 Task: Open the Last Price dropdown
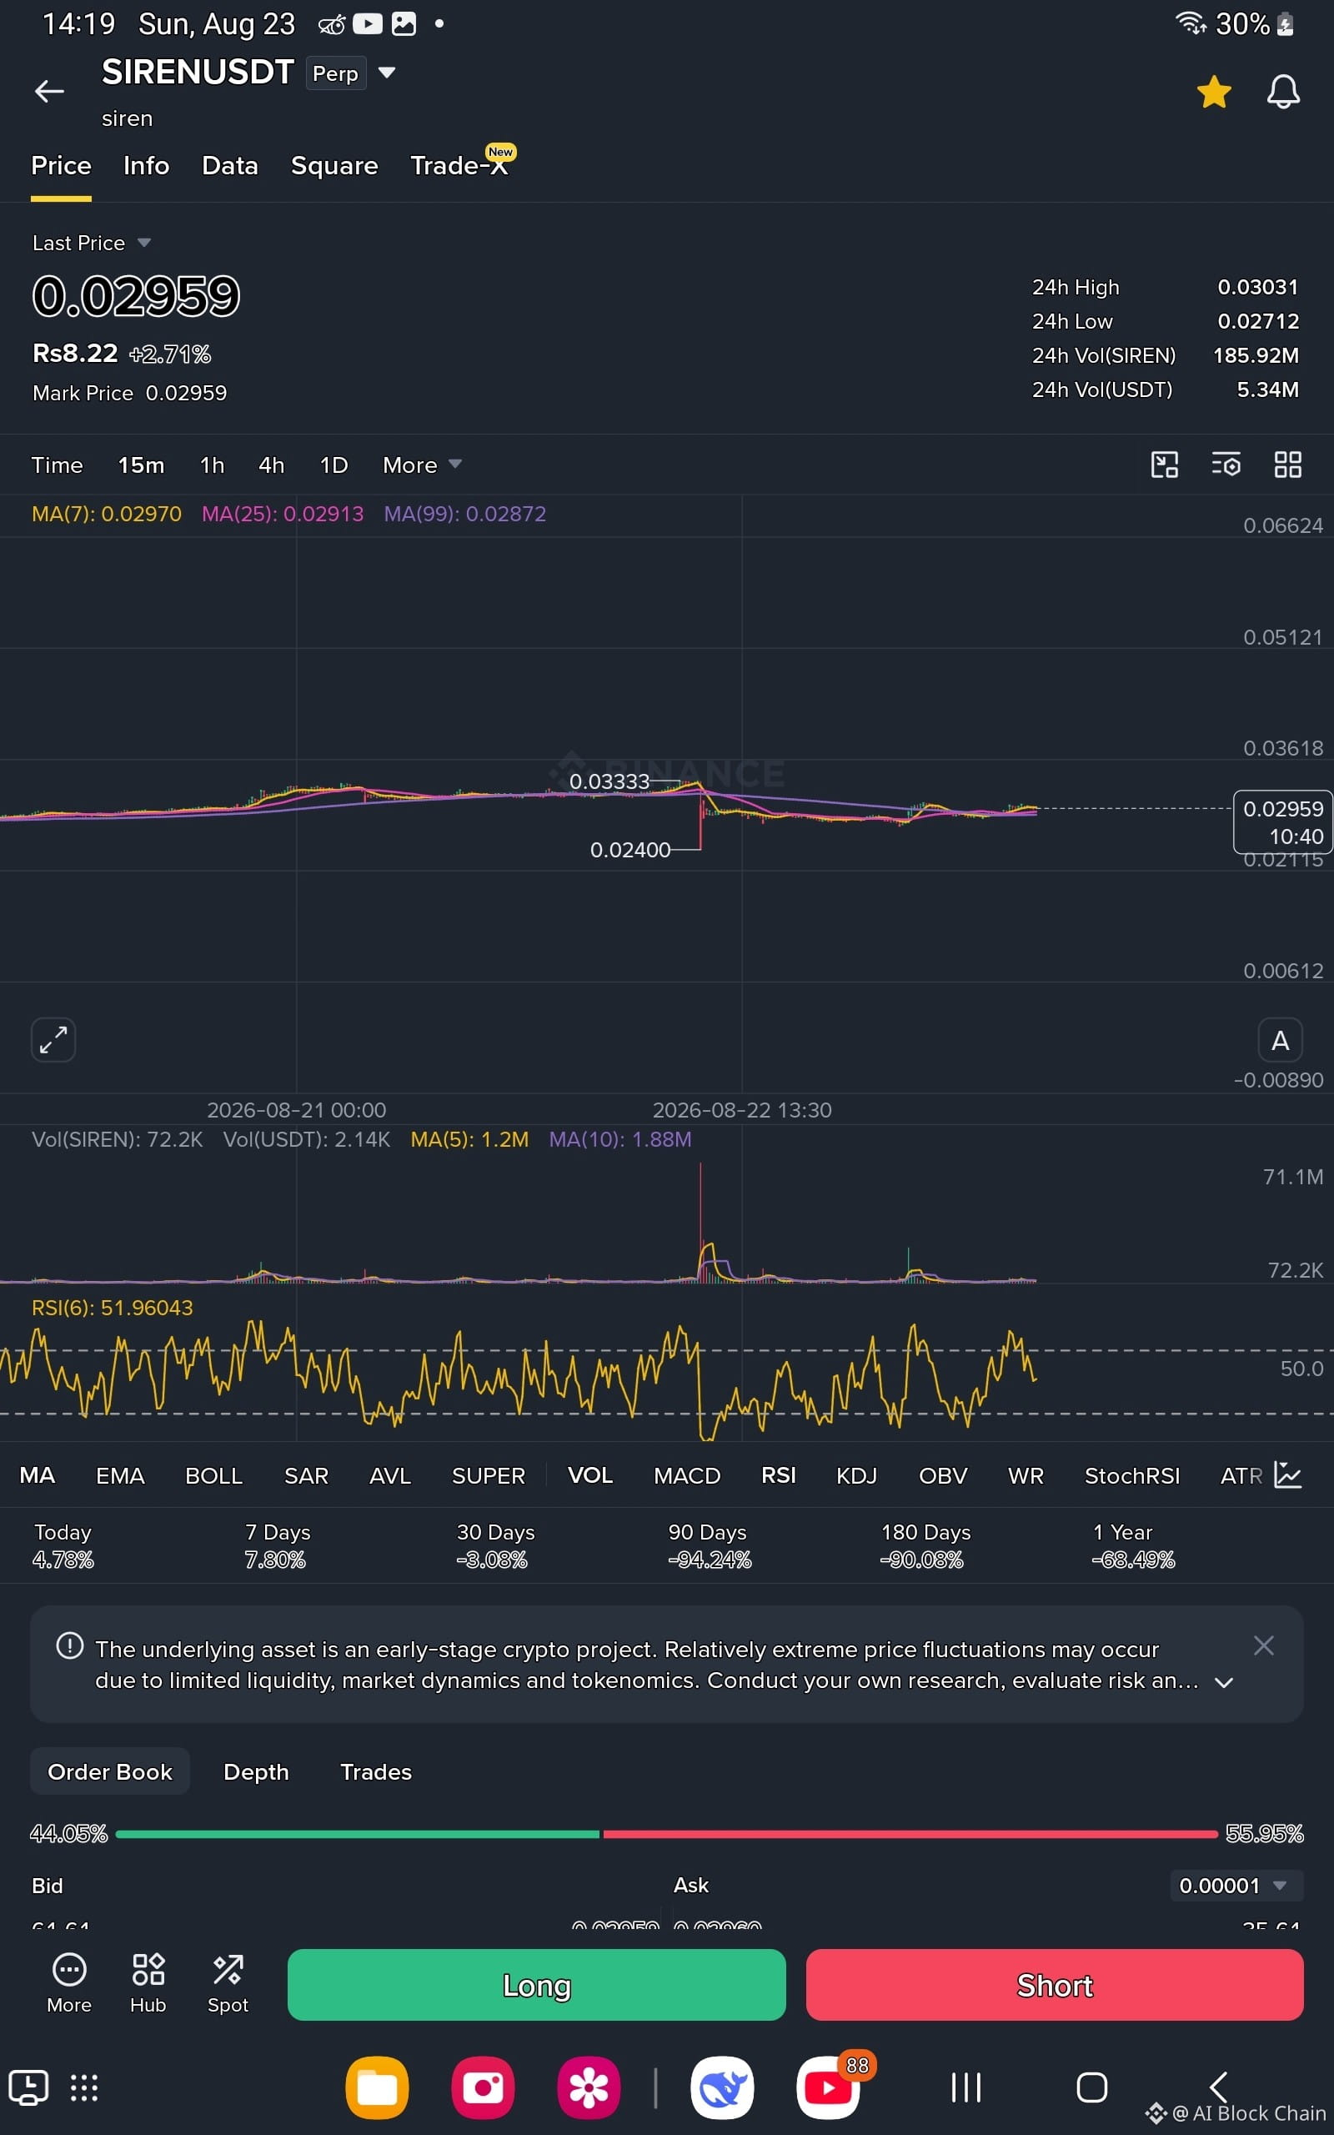pos(92,243)
